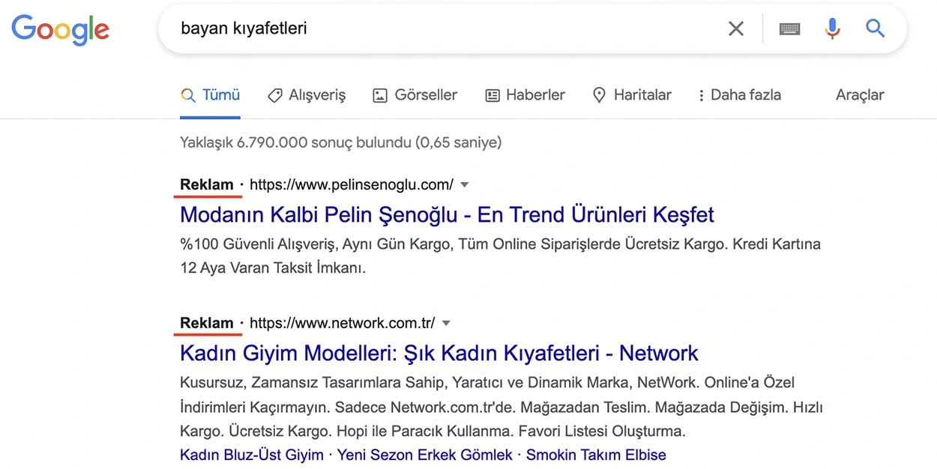
Task: Follow the Kadın Bluz-Üst Giyim sitelink
Action: (252, 455)
